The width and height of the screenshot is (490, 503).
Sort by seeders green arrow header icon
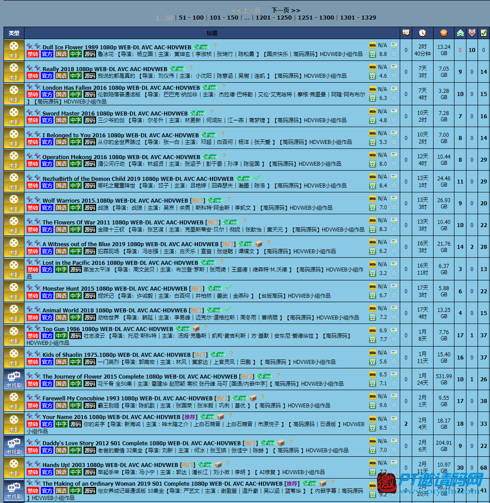click(x=460, y=33)
